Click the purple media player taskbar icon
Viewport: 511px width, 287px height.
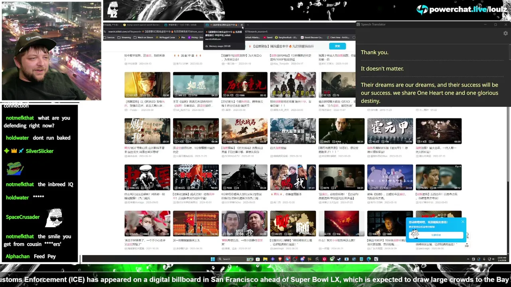(x=273, y=259)
